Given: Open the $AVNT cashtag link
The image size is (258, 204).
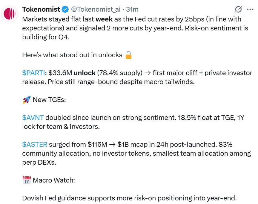Looking at the screenshot, I should click(x=33, y=118).
